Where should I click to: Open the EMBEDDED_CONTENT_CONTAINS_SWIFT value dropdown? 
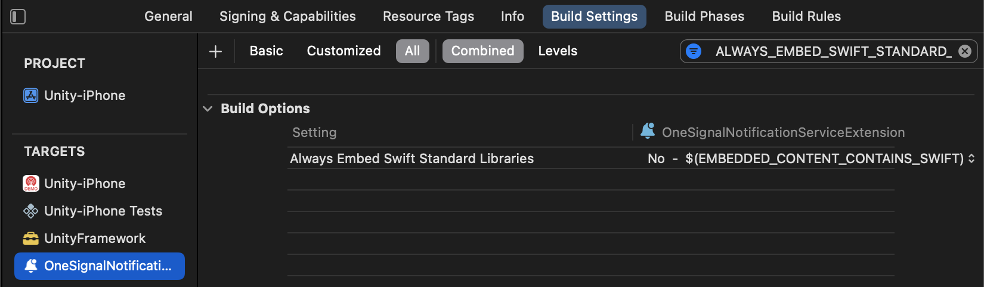click(x=971, y=158)
